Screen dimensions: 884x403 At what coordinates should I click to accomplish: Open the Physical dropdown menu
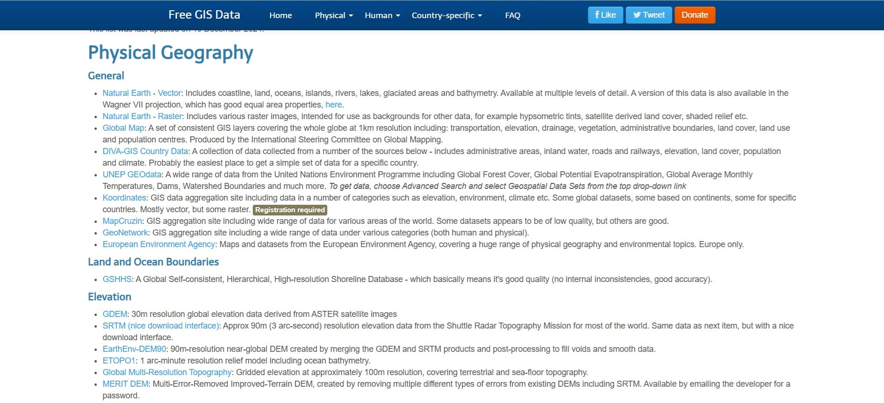pos(334,15)
